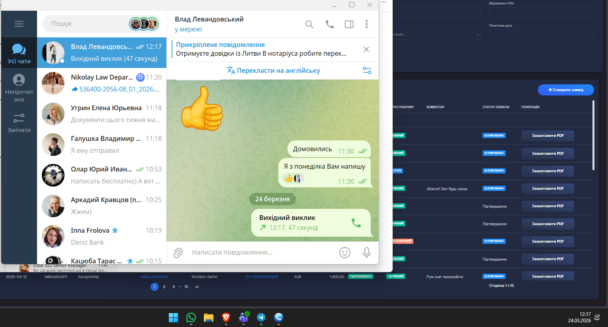608x327 pixels.
Task: Open the chat with Угрин Елена Юрьевна
Action: coord(102,114)
